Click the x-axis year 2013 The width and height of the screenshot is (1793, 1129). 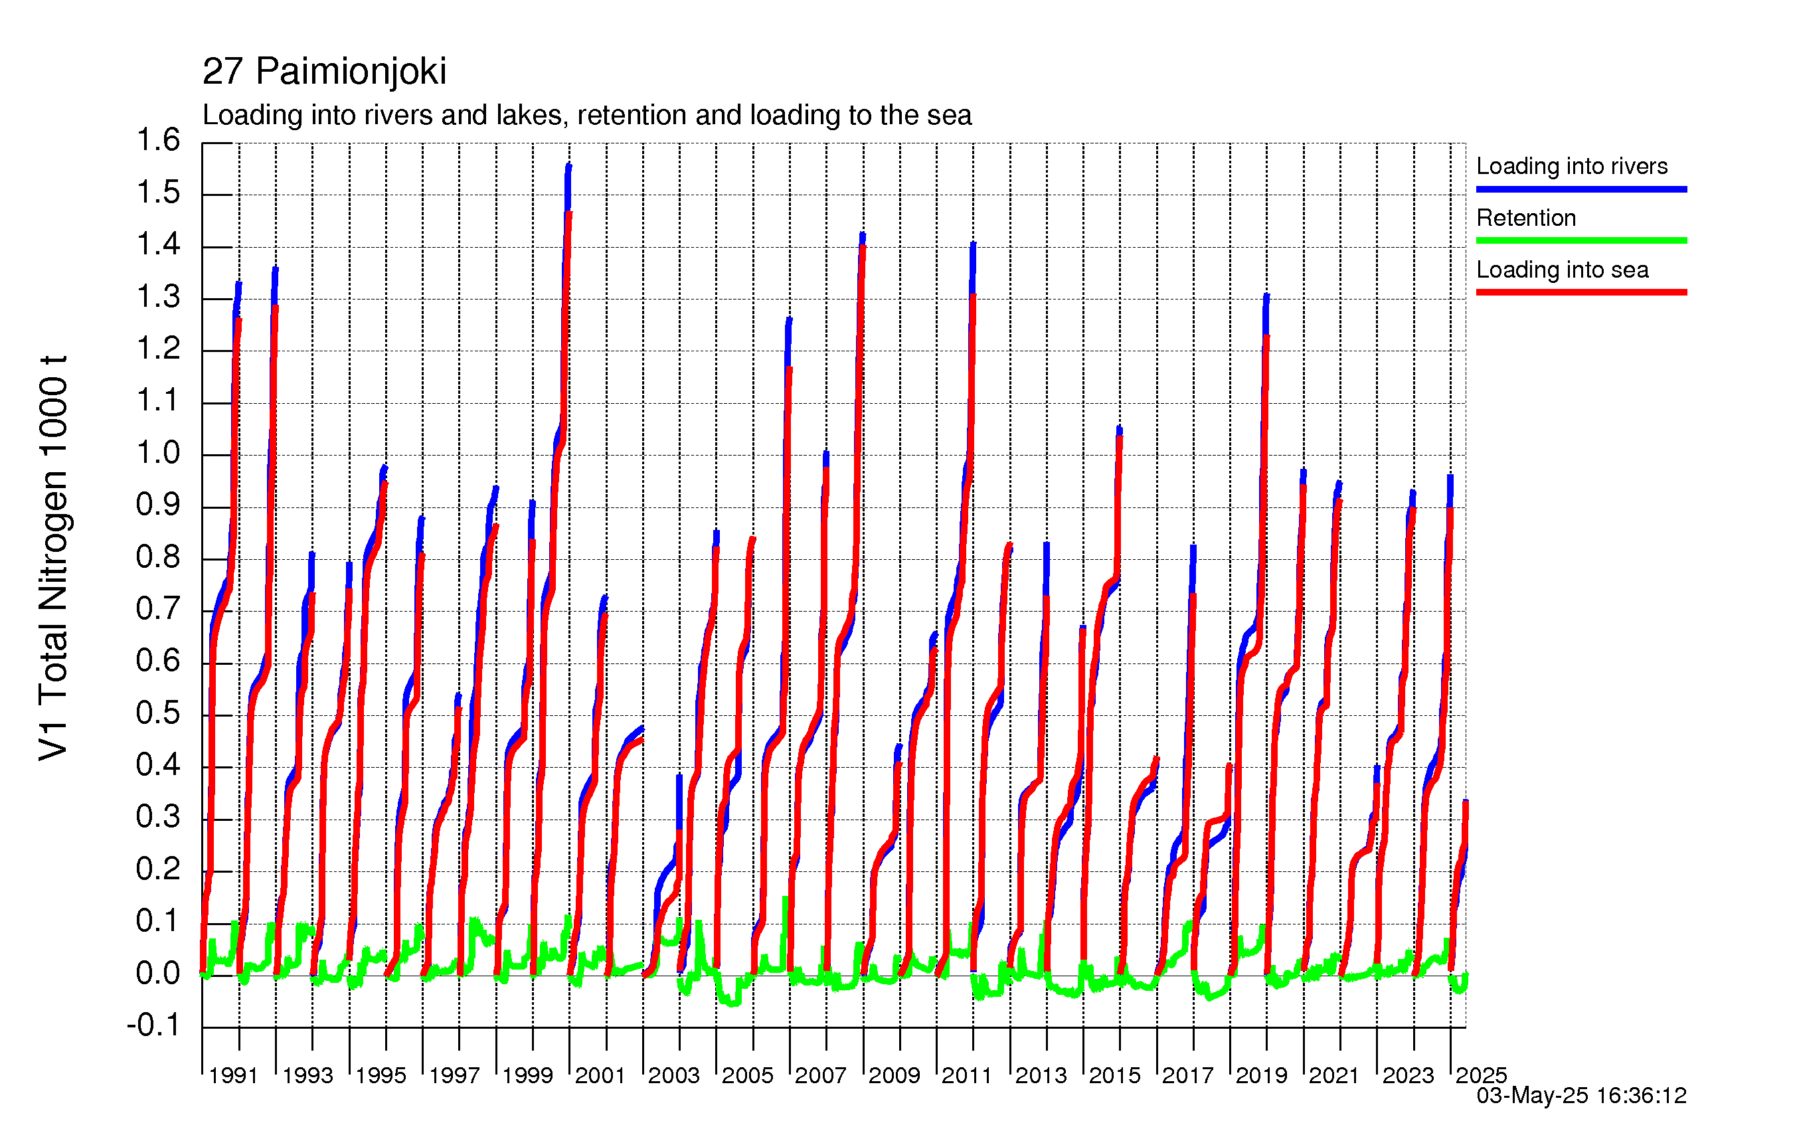tap(1041, 1075)
